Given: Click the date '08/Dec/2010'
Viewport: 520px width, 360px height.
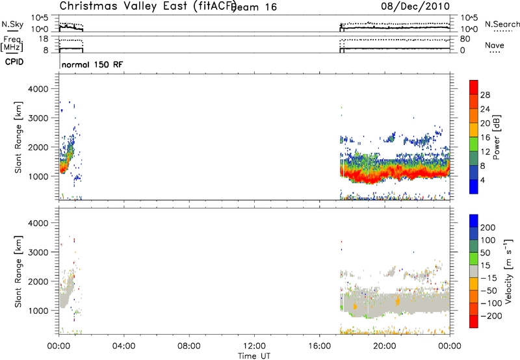Looking at the screenshot, I should click(415, 6).
